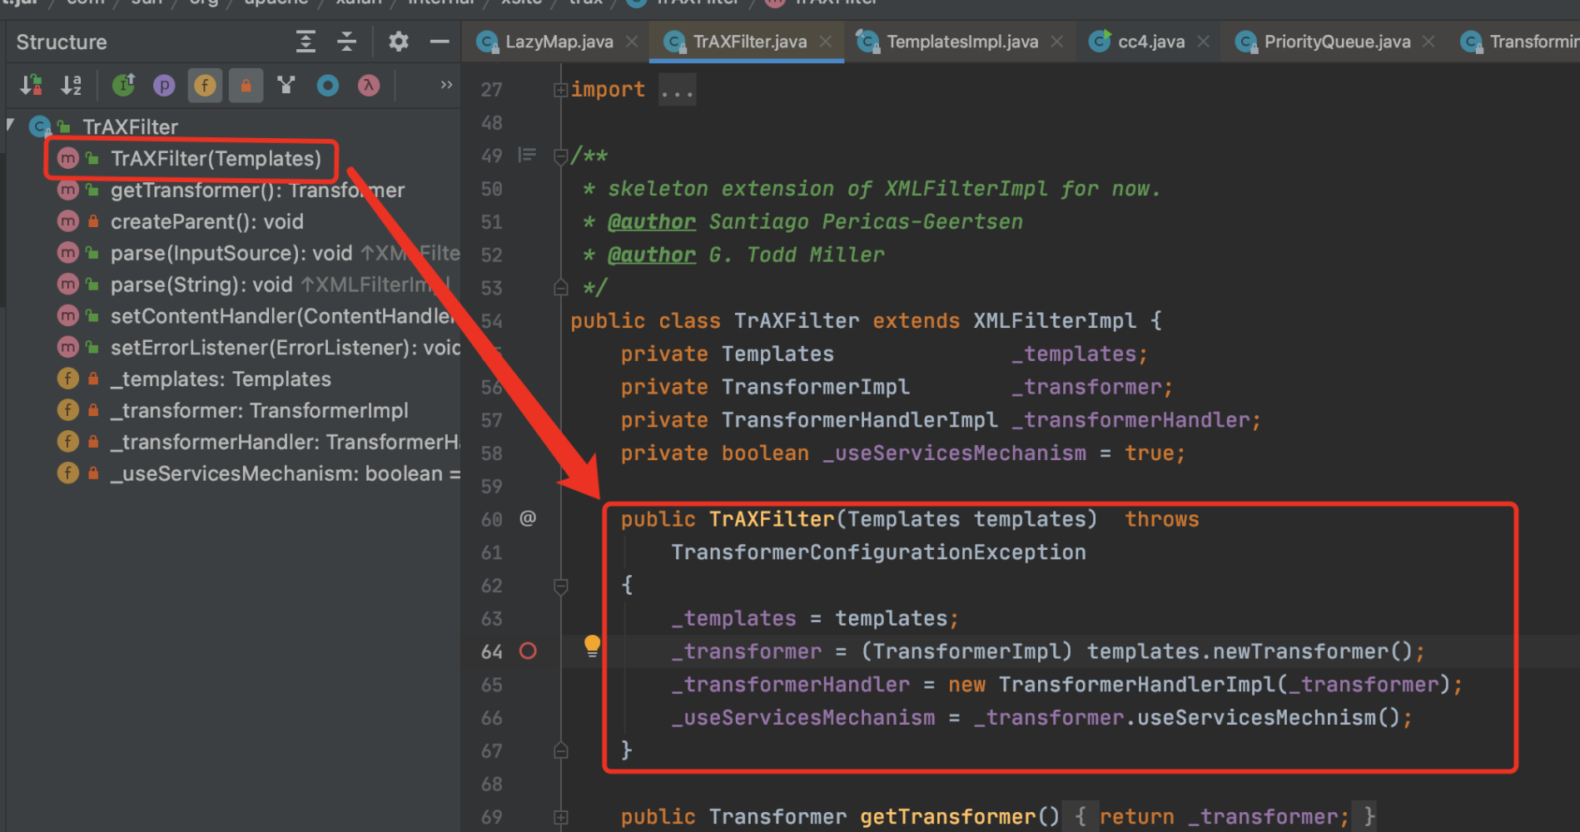Click line number 58 in gutter
This screenshot has height=832, width=1580.
pos(492,453)
